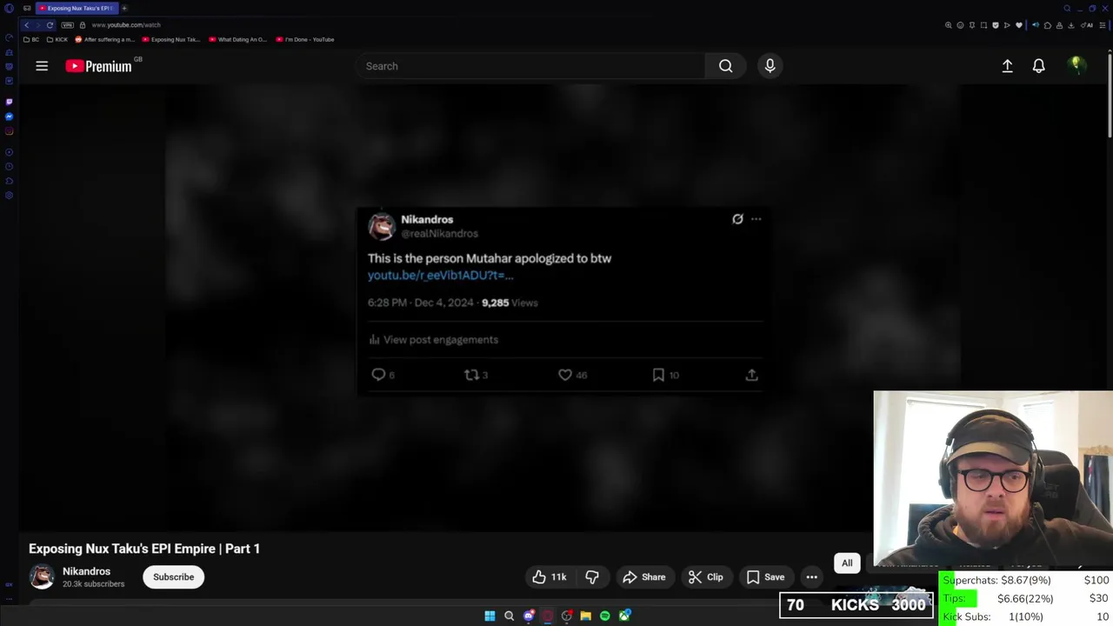Like the video with 11k likes
1113x626 pixels.
[x=549, y=577]
